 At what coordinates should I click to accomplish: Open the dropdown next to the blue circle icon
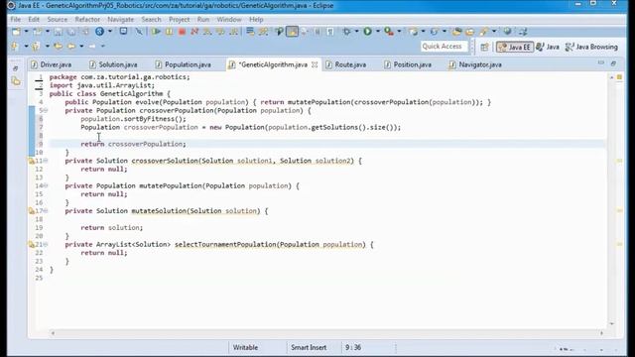[x=110, y=32]
